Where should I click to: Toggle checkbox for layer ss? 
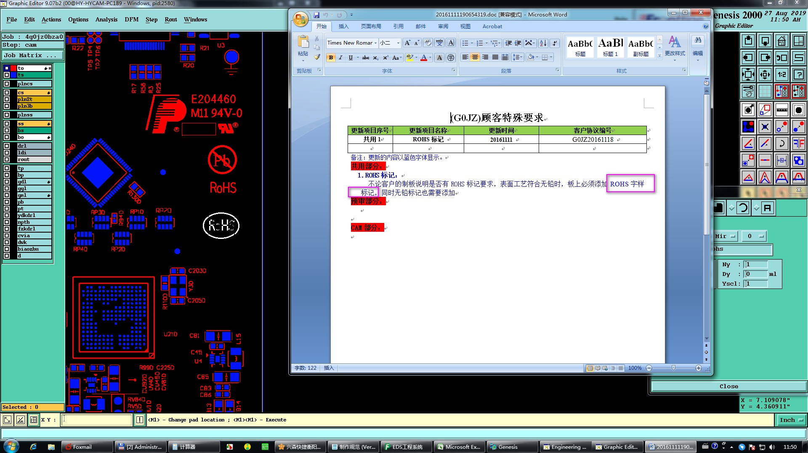[7, 124]
